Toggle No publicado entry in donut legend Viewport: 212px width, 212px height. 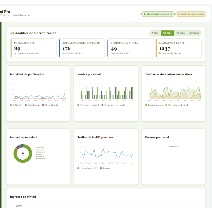point(42,158)
